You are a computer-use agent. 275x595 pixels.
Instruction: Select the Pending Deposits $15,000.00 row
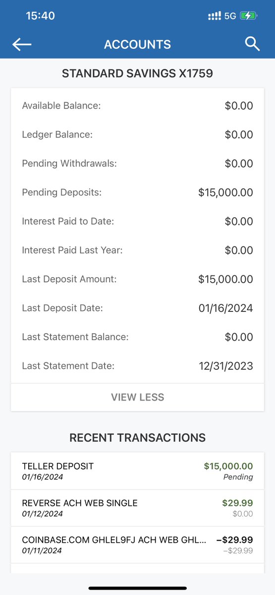tap(137, 192)
